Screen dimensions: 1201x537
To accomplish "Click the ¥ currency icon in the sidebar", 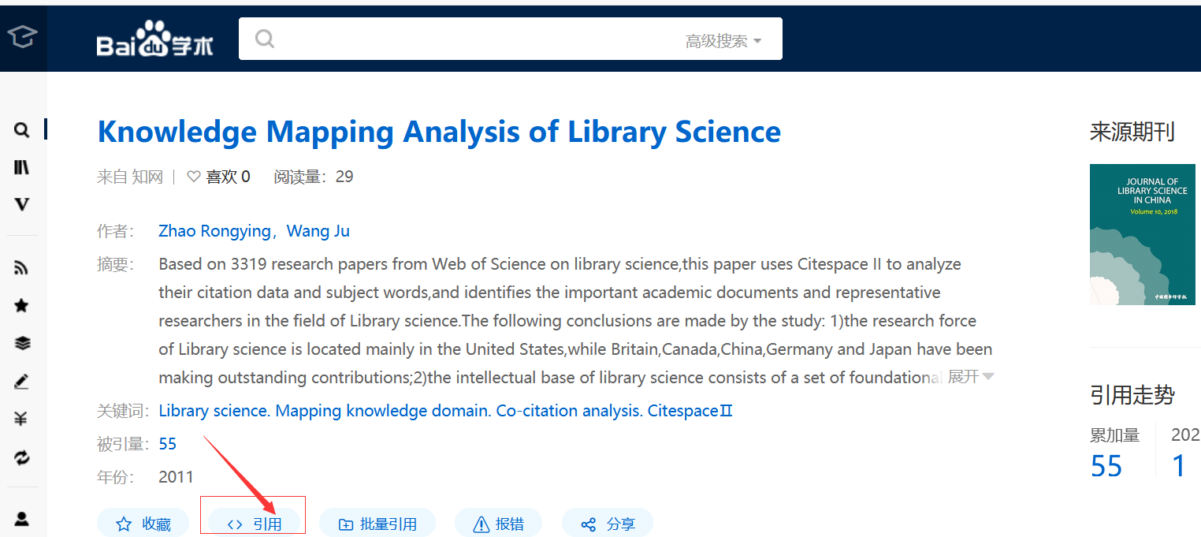I will pyautogui.click(x=21, y=418).
